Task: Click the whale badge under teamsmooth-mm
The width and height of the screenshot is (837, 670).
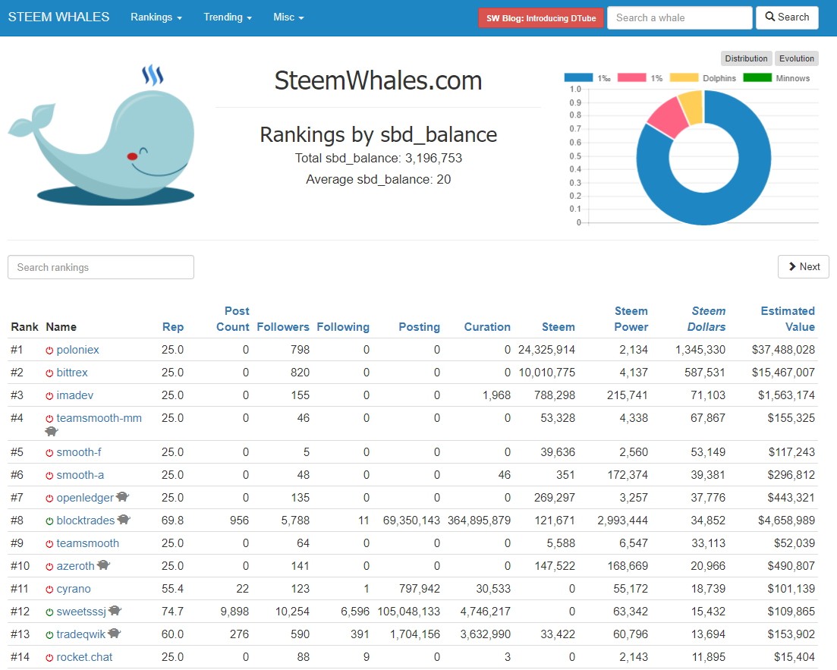Action: click(52, 431)
